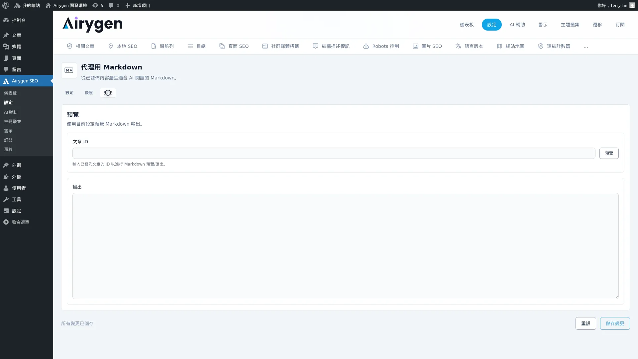
Task: Open 圖片 SEO settings section
Action: [x=427, y=46]
